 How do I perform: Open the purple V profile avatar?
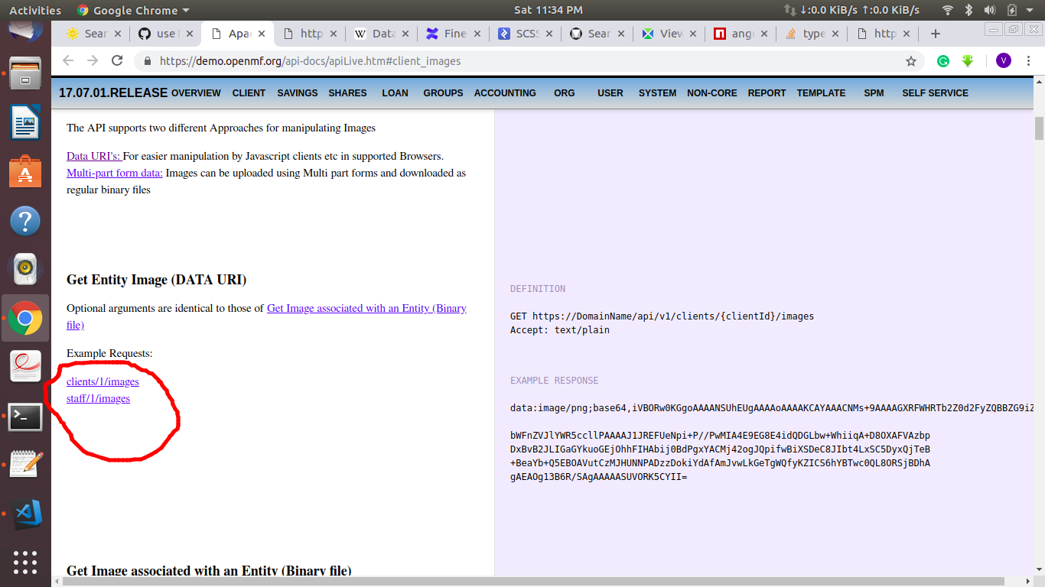pos(1003,61)
